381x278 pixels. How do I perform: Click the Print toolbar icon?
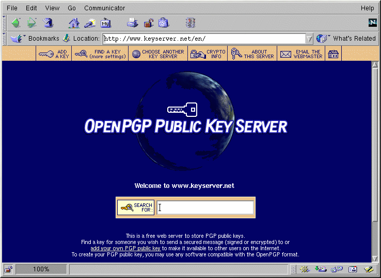coord(133,23)
